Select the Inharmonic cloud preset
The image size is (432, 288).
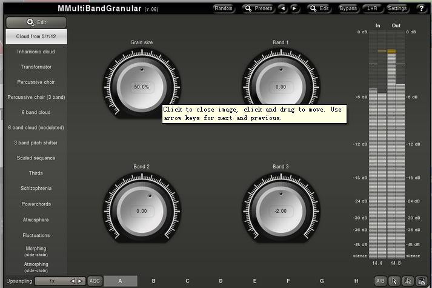point(36,52)
